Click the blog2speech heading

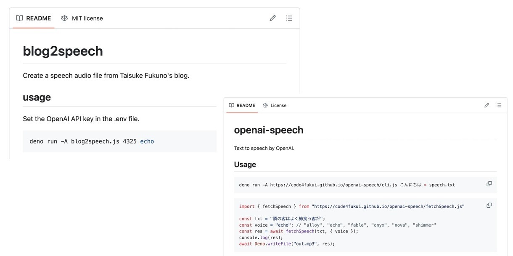coord(63,51)
